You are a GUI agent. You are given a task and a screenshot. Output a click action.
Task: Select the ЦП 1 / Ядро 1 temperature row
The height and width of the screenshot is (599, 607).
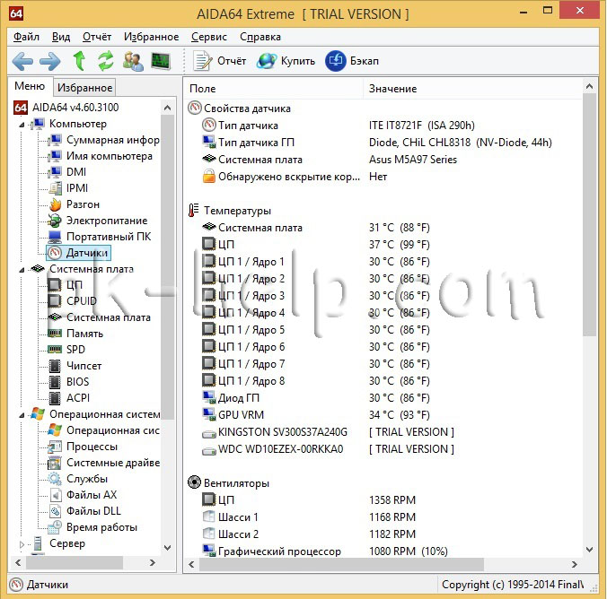tap(383, 262)
